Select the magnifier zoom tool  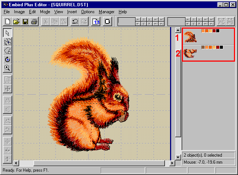pos(7,68)
